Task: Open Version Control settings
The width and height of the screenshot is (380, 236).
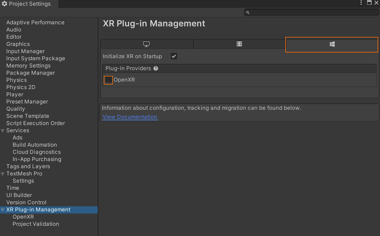Action: pyautogui.click(x=26, y=202)
